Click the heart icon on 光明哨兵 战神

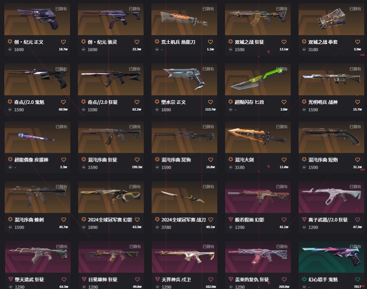coord(357,102)
